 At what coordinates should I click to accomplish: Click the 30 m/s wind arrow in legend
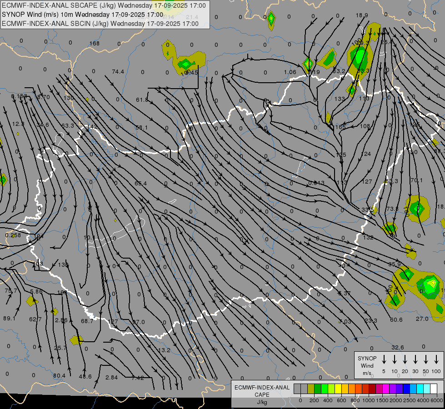click(x=415, y=359)
